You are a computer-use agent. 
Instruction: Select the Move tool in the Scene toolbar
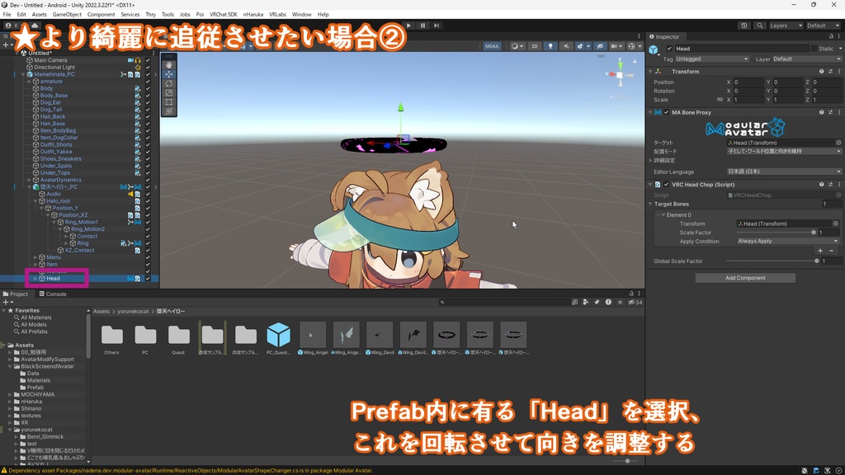click(x=169, y=74)
